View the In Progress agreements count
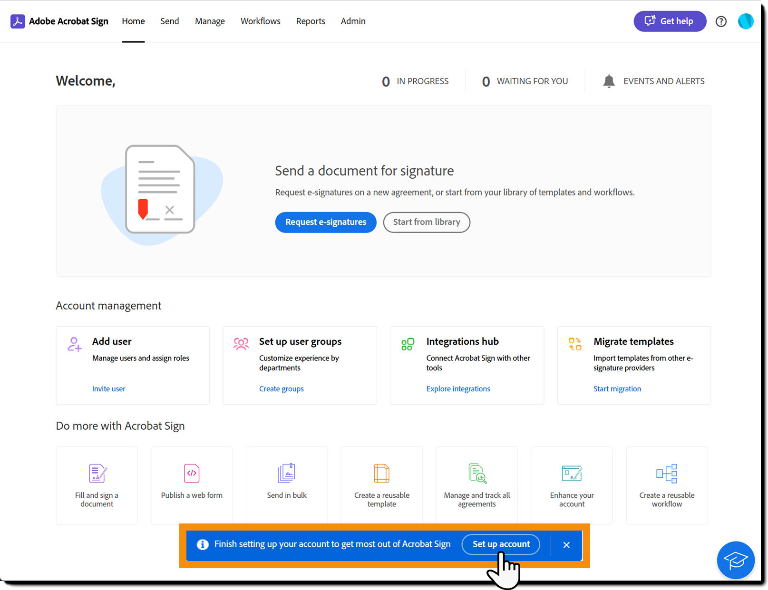The width and height of the screenshot is (768, 590). click(x=415, y=81)
